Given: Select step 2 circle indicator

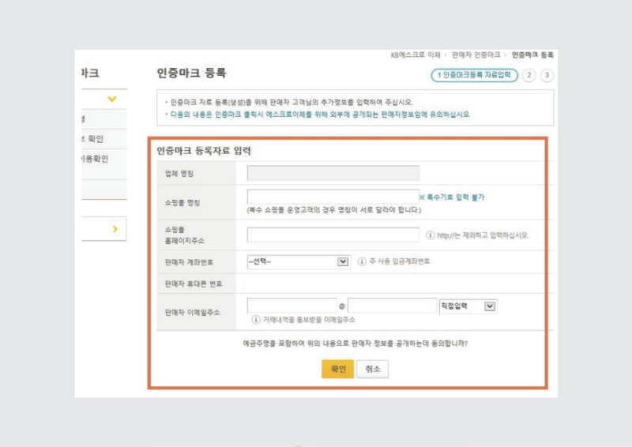Looking at the screenshot, I should coord(529,76).
